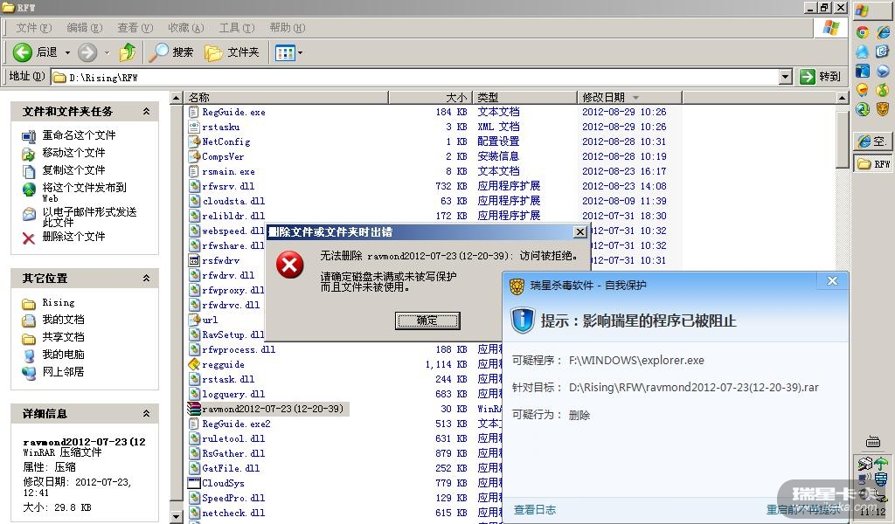Open the Rising folder in 其它位置
The height and width of the screenshot is (524, 895).
click(59, 302)
